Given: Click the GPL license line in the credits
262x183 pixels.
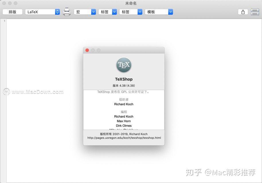Looking at the screenshot, I should tap(123, 92).
